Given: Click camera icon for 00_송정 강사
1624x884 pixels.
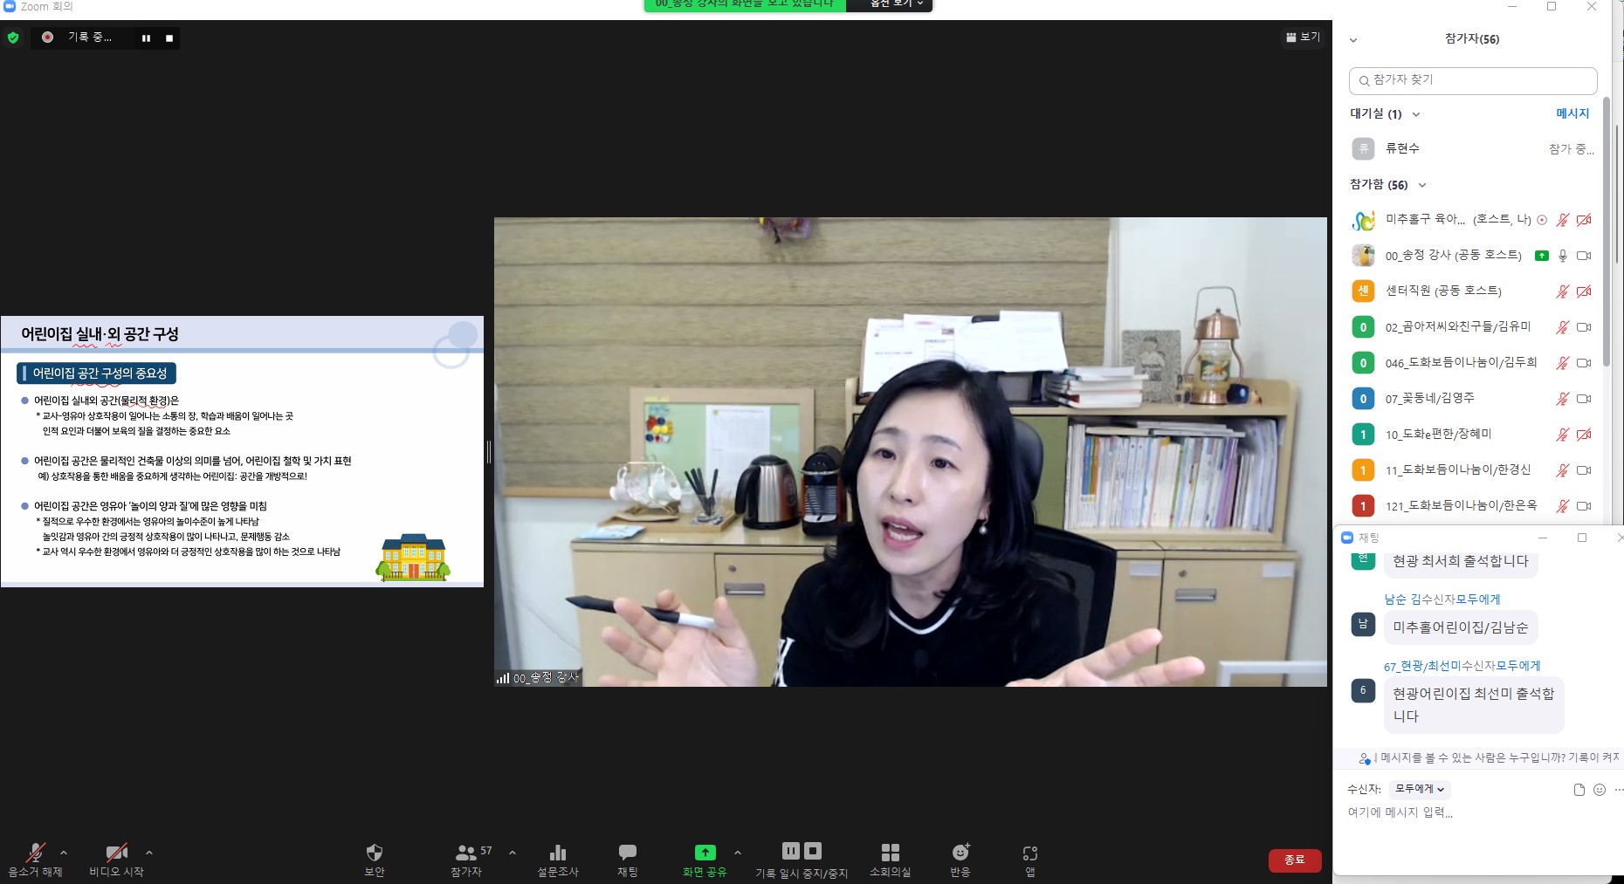Looking at the screenshot, I should pyautogui.click(x=1584, y=256).
